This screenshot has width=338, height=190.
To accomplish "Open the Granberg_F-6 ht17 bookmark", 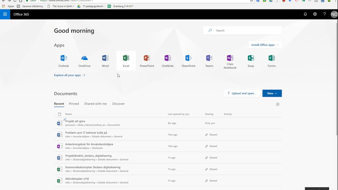I will (x=121, y=6).
